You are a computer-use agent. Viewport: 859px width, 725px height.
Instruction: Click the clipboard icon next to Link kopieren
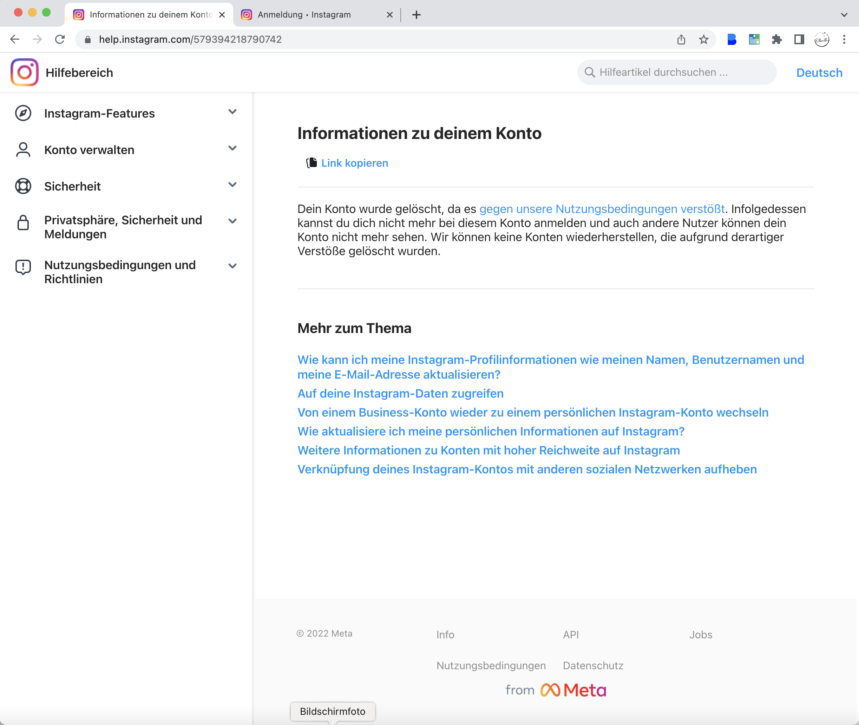(312, 163)
